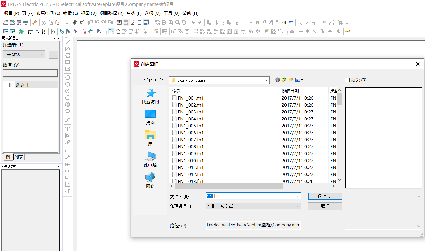Click the file list scroll-down arrow
Screen dimensions: 425x251
[x=340, y=180]
